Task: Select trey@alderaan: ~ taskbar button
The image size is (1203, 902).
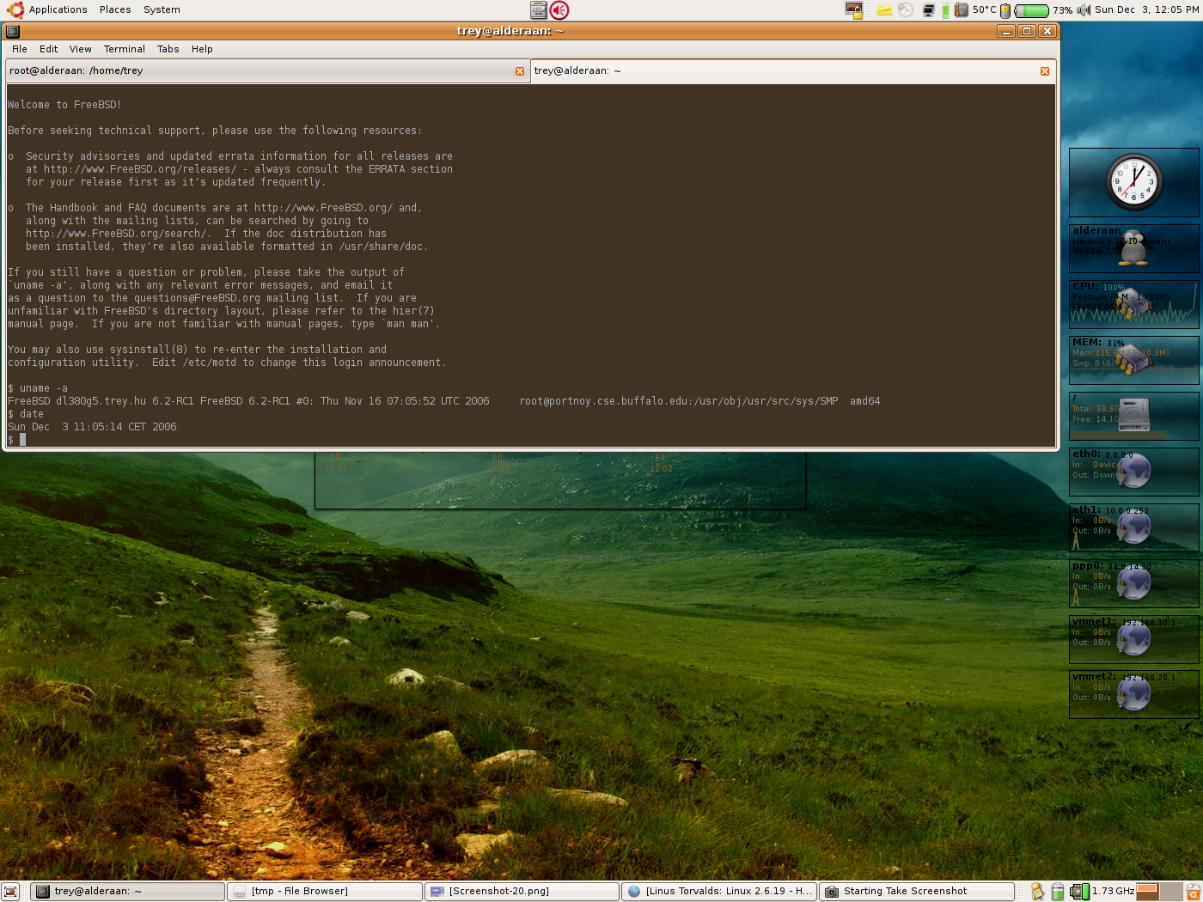Action: pyautogui.click(x=127, y=892)
